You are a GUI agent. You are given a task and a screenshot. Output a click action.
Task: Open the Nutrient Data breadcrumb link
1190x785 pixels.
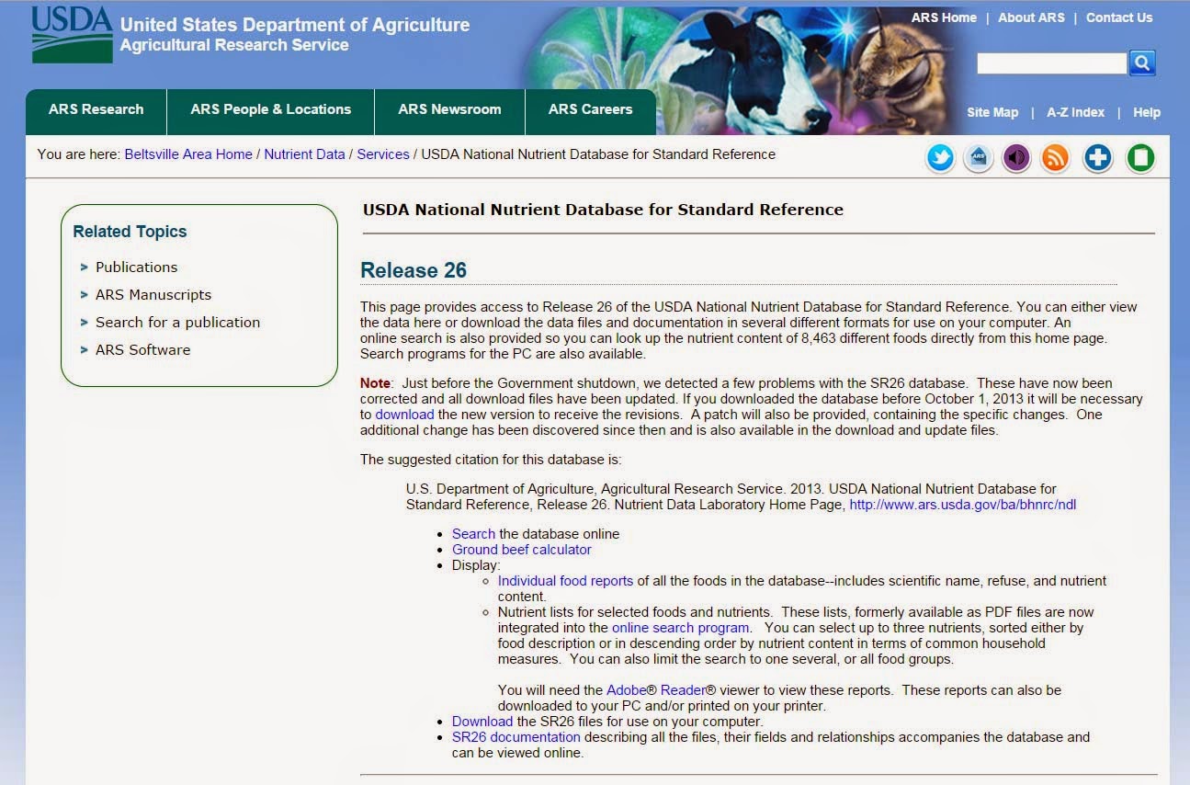304,154
